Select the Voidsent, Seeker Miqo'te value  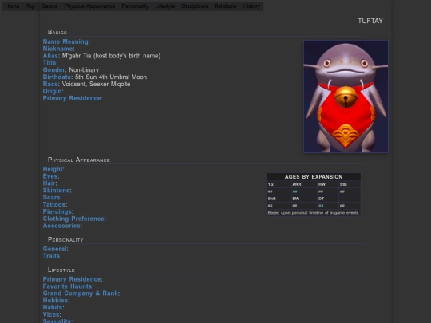96,84
